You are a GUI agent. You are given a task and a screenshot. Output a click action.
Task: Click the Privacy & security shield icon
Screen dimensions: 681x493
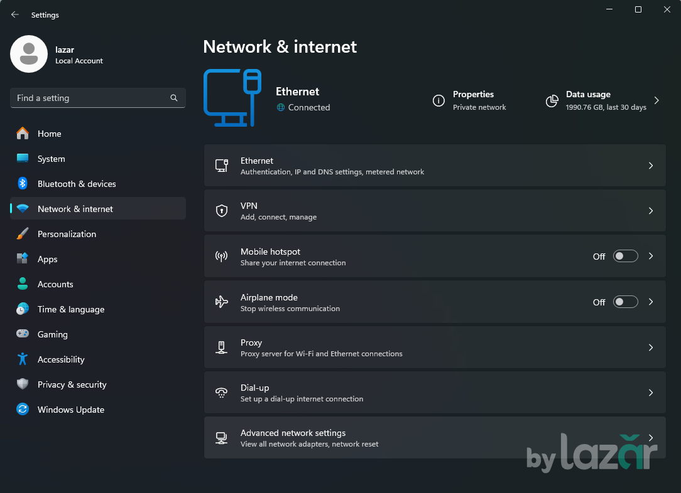23,384
